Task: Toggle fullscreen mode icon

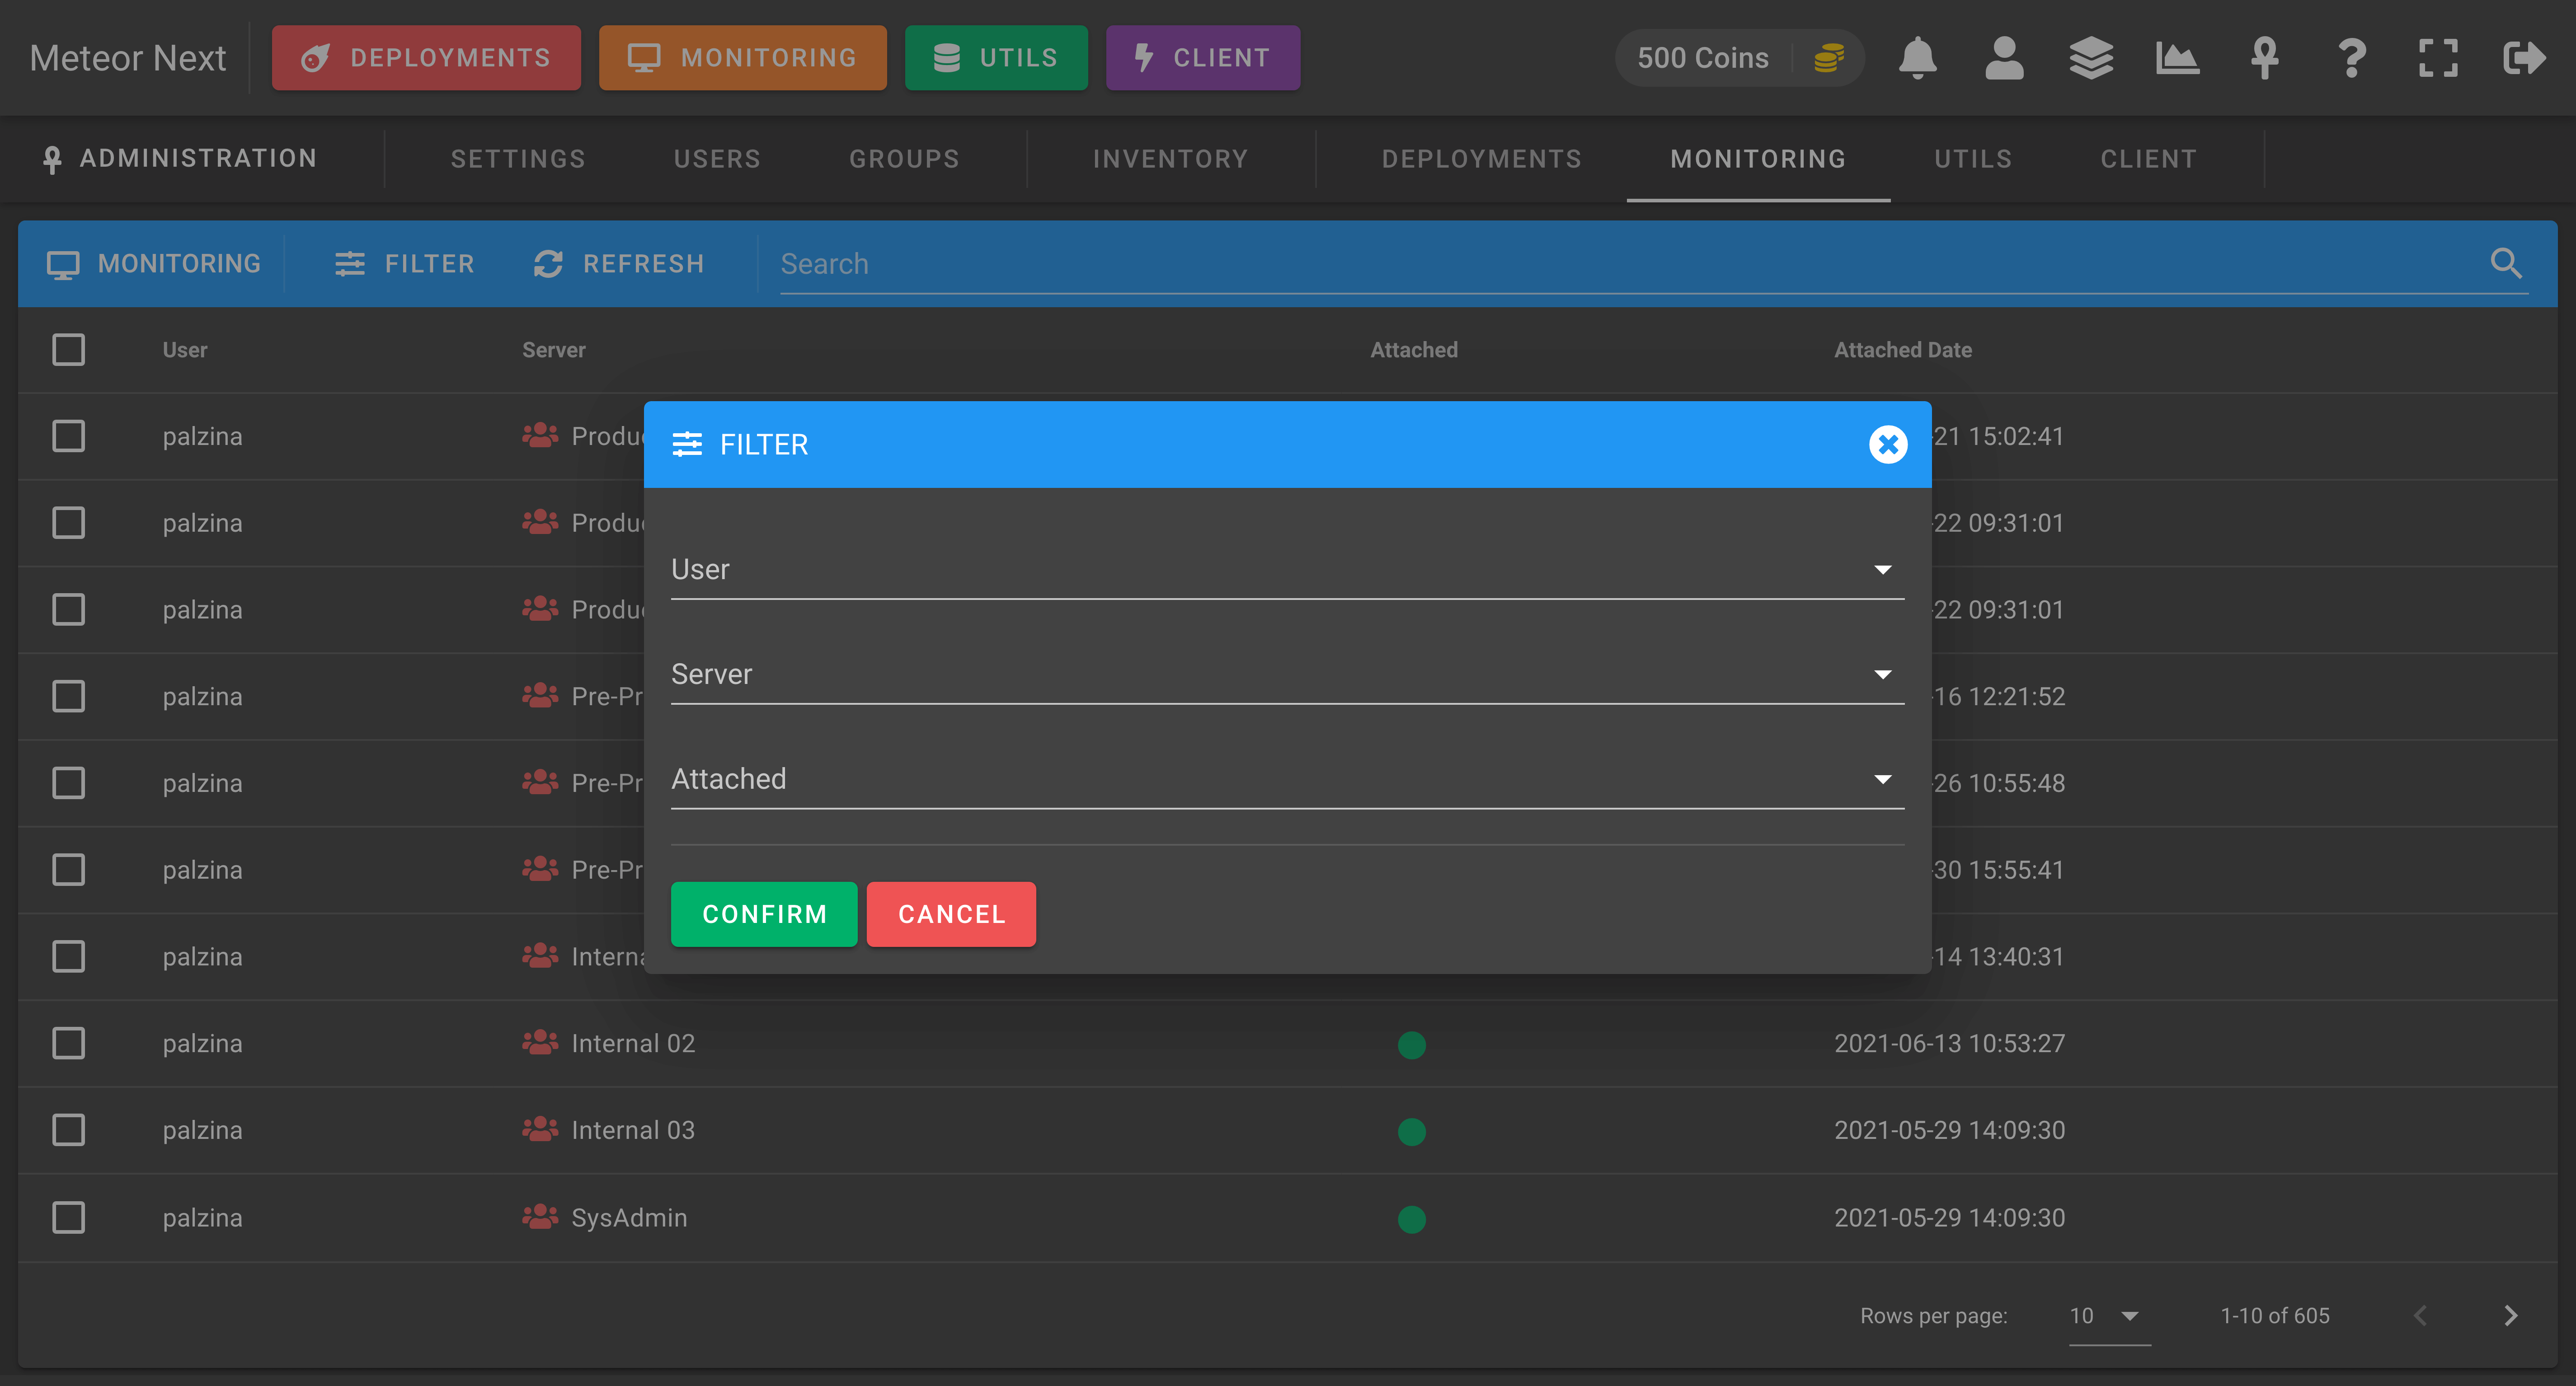Action: coord(2438,58)
